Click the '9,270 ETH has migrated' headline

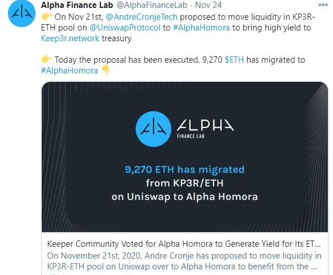click(x=185, y=169)
